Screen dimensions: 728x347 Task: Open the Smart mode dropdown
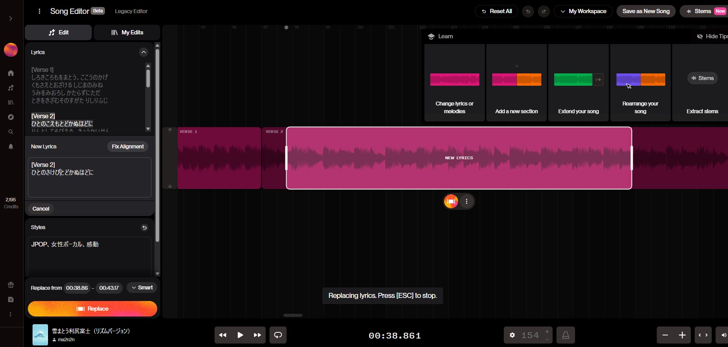(x=142, y=287)
